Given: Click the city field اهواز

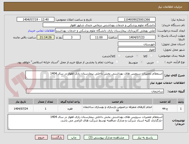Looking at the screenshot, I should point(137,50).
